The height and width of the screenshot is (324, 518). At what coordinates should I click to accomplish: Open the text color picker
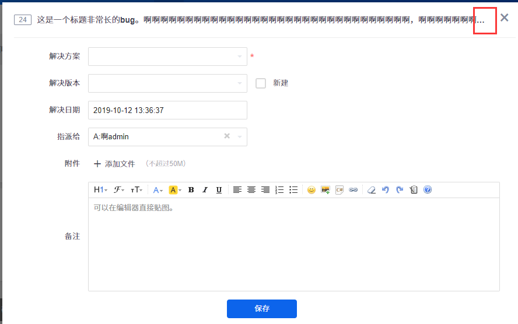coord(157,190)
